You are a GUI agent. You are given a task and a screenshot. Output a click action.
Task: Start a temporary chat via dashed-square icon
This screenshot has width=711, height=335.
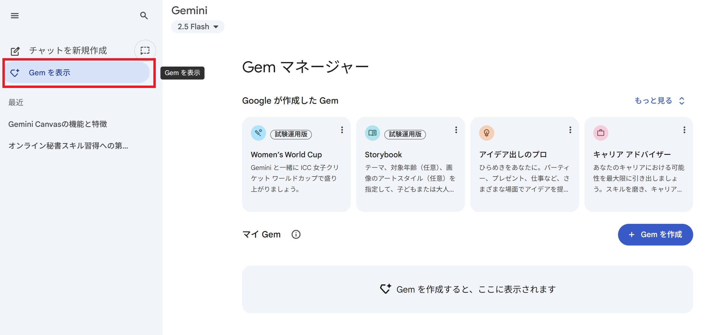145,51
